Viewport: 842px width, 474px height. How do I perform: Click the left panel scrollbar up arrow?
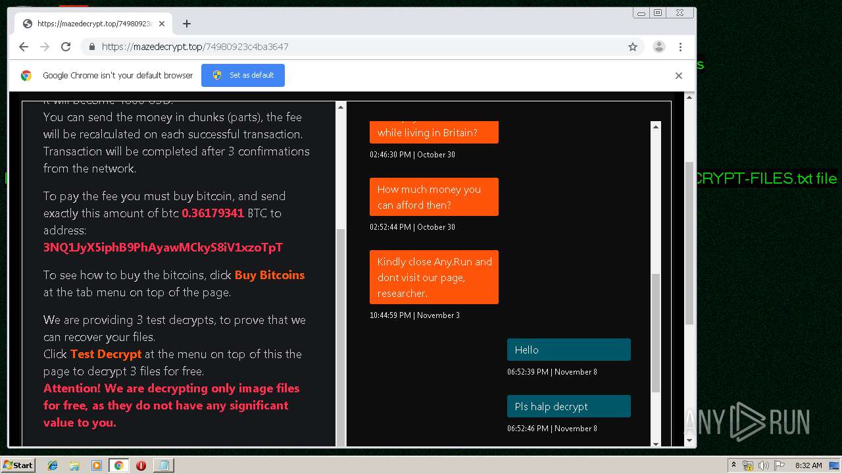(341, 107)
